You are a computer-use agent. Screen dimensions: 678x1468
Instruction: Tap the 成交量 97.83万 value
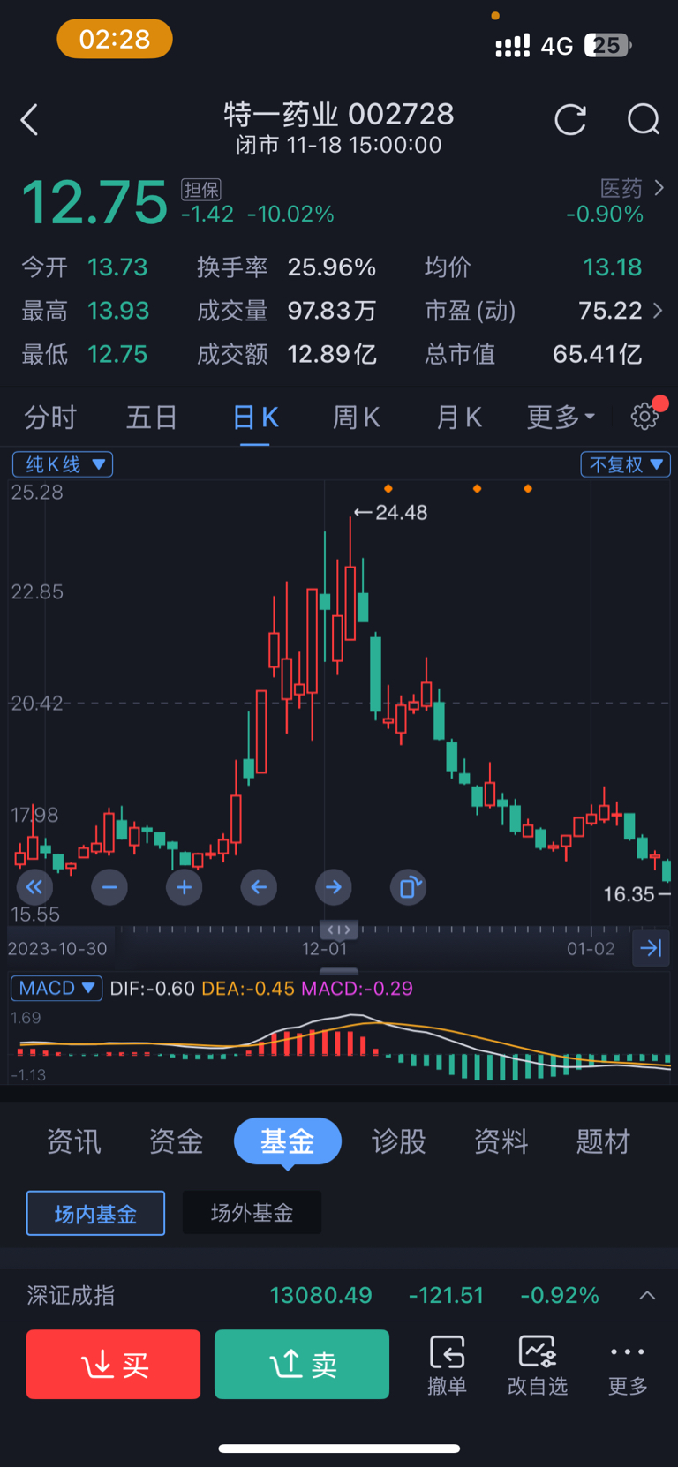[x=332, y=311]
